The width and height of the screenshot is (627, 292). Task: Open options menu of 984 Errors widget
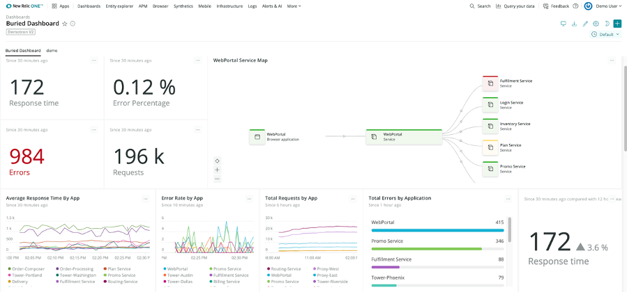click(x=93, y=130)
